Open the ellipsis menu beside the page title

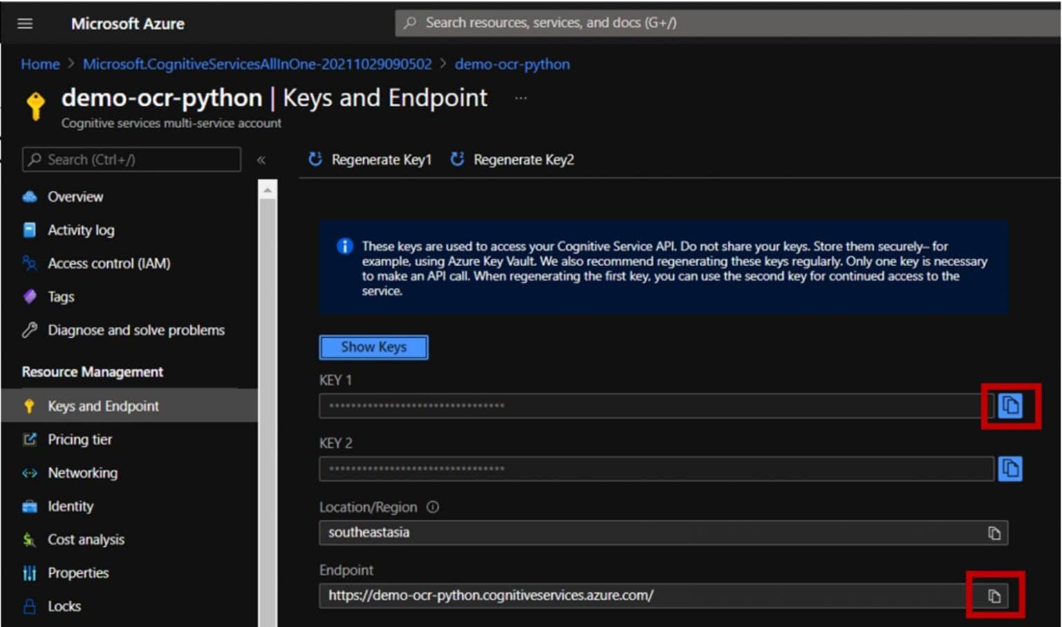point(520,97)
